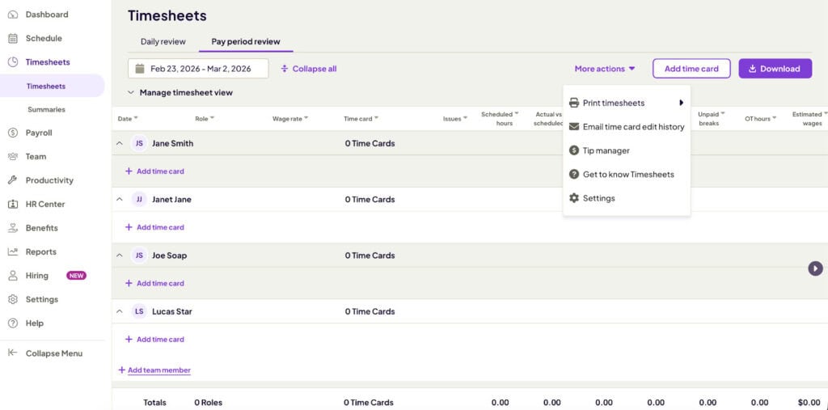Click the Tip manager dollar icon
828x410 pixels.
point(574,150)
